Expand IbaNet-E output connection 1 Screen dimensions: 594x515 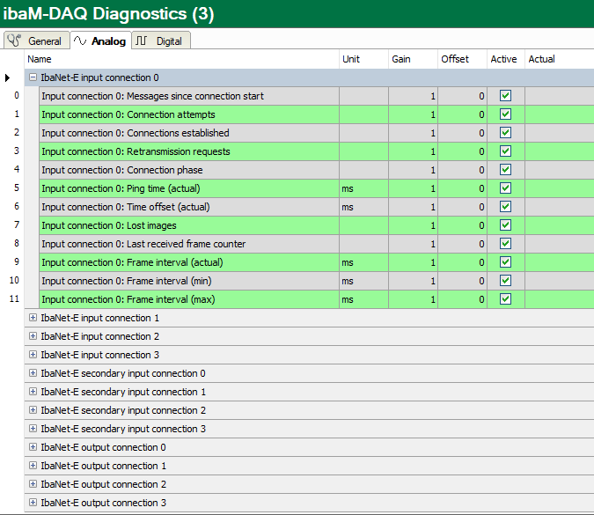click(33, 466)
